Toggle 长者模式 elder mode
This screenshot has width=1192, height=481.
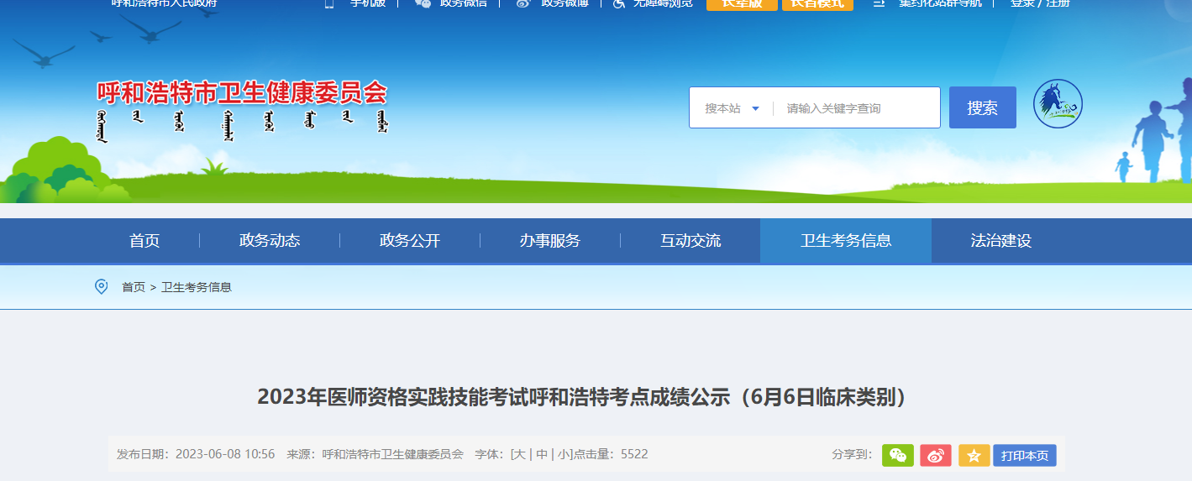[817, 4]
